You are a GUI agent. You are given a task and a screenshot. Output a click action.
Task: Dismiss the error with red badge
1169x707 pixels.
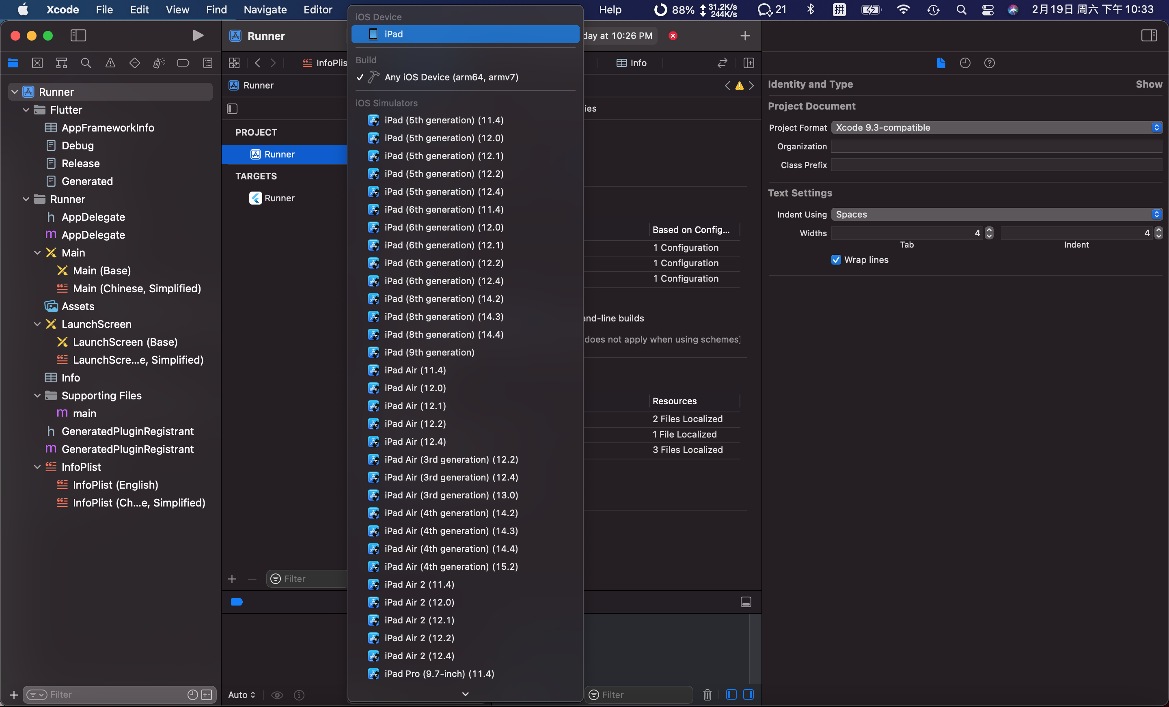pyautogui.click(x=673, y=36)
